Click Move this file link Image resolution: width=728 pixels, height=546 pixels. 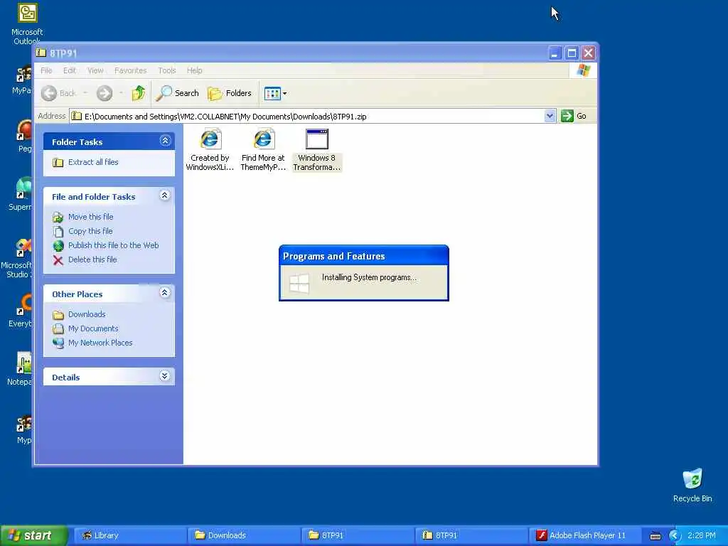click(90, 217)
